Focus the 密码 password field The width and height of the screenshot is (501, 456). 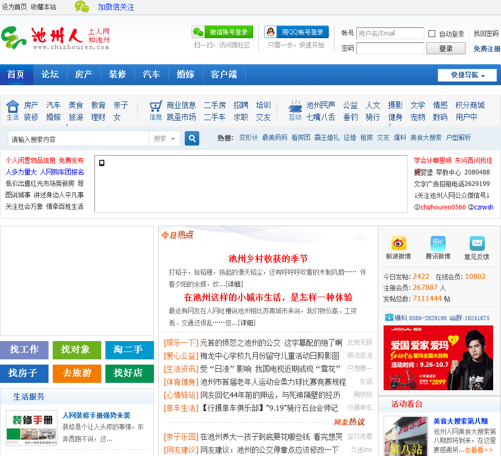pyautogui.click(x=390, y=48)
